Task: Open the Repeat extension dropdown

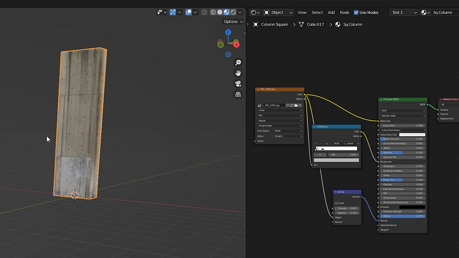Action: 280,121
